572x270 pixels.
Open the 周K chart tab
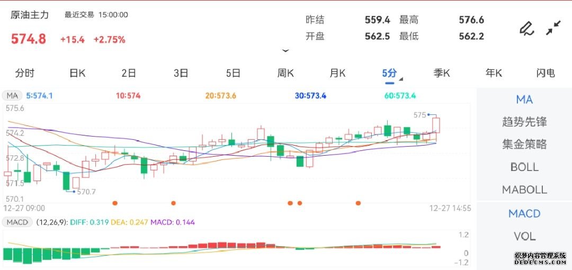point(285,73)
